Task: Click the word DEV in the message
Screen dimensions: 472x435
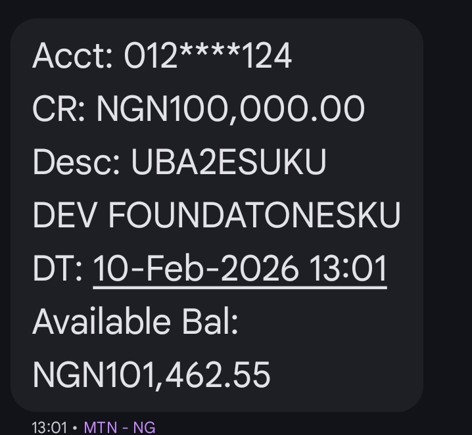Action: click(64, 216)
